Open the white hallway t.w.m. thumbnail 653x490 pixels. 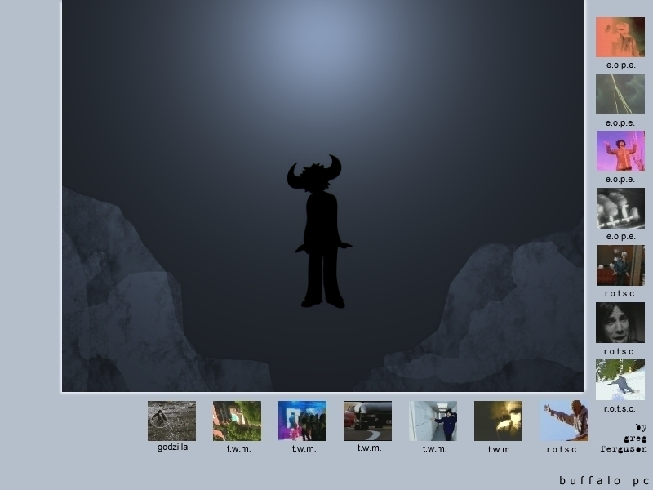tap(433, 421)
